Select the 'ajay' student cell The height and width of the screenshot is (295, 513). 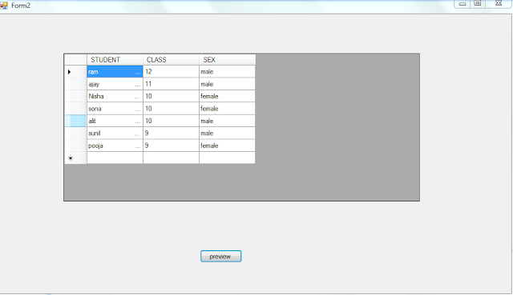click(115, 84)
